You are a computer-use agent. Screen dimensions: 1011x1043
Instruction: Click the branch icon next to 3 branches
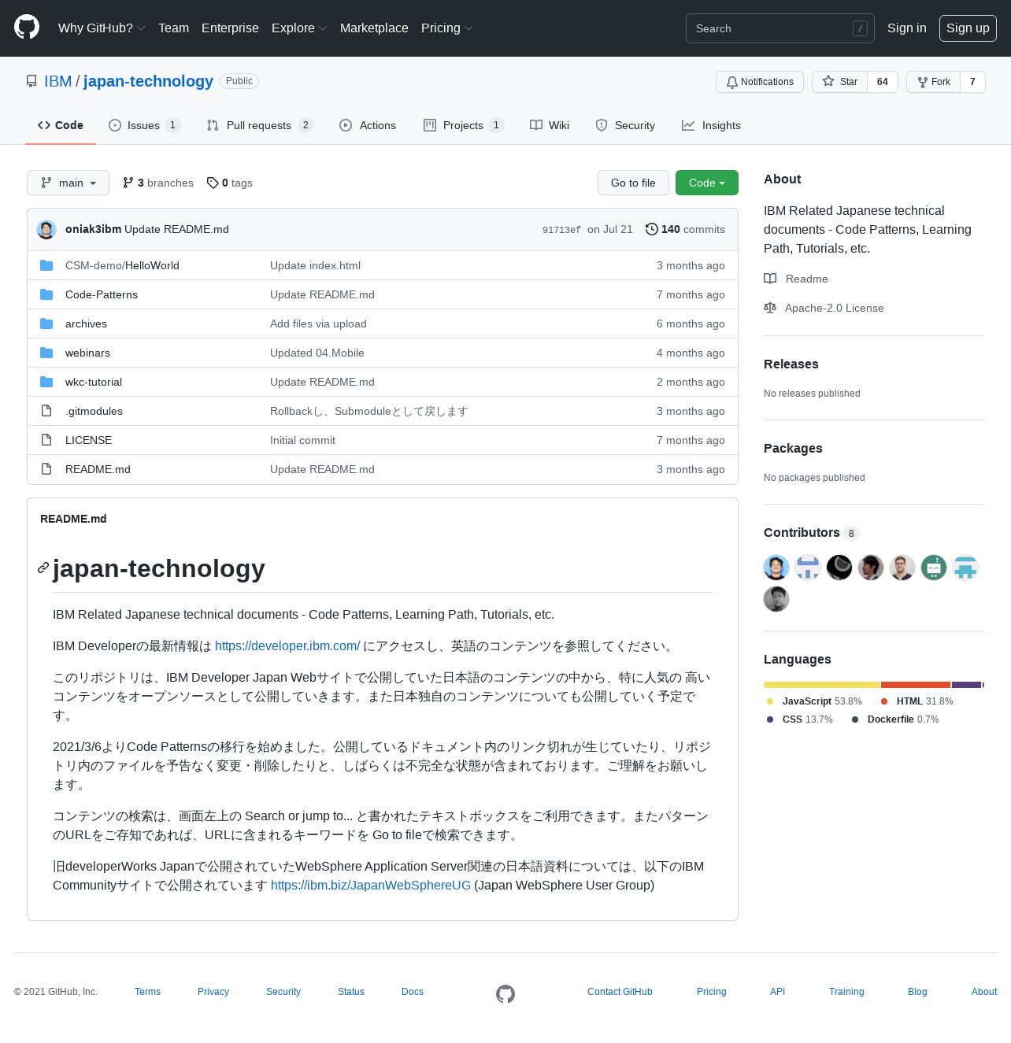click(128, 183)
